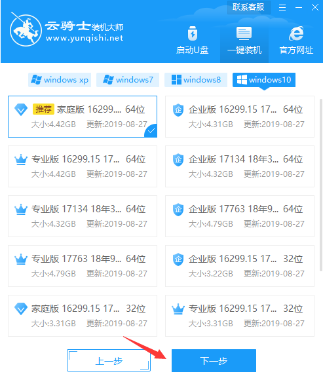
Task: Switch to the windows xp tab
Action: [60, 80]
